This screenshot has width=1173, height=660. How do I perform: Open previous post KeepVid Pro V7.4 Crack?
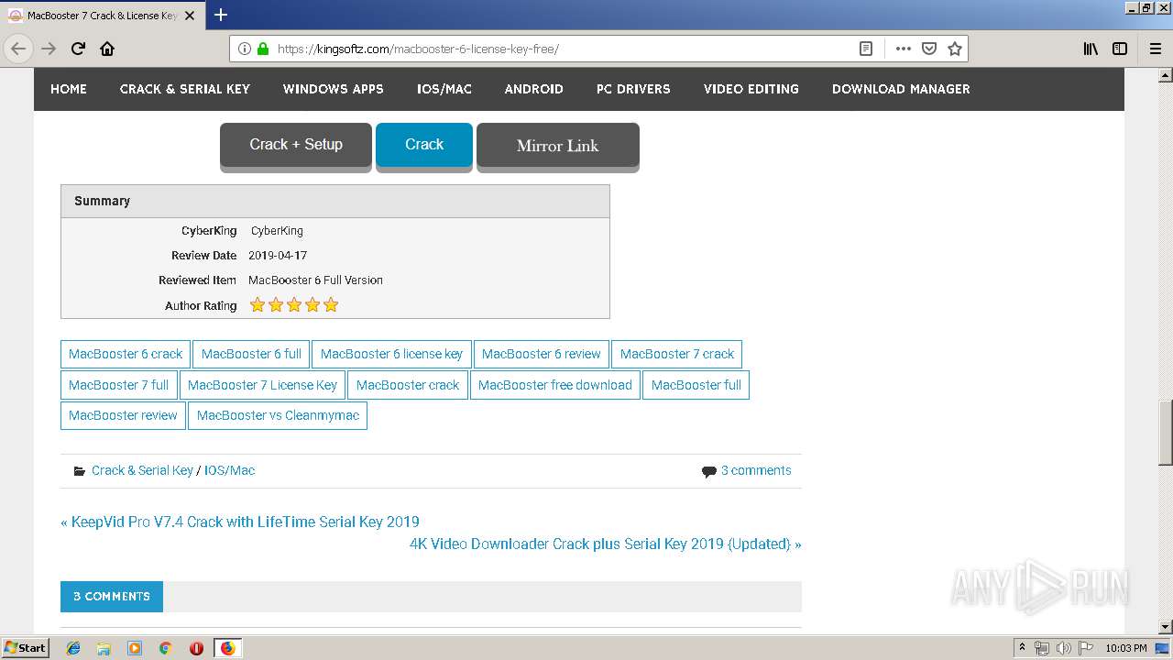coord(240,522)
